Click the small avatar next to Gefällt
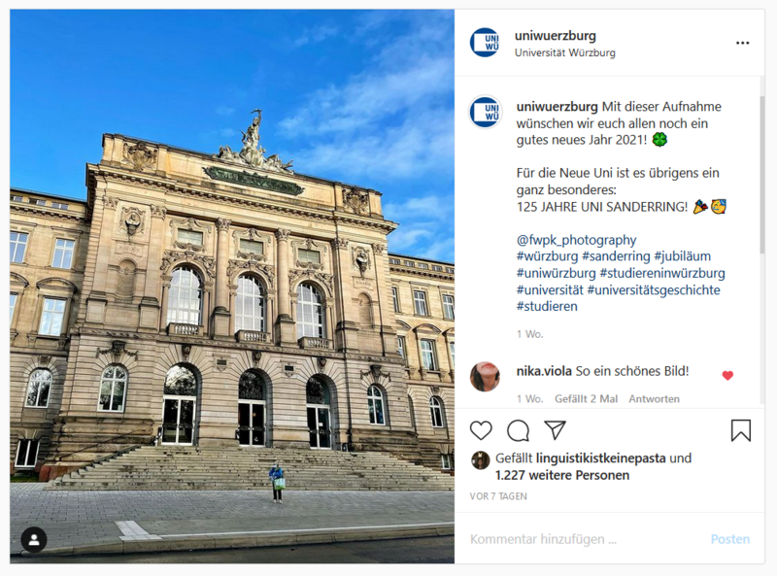This screenshot has width=777, height=576. click(x=480, y=460)
